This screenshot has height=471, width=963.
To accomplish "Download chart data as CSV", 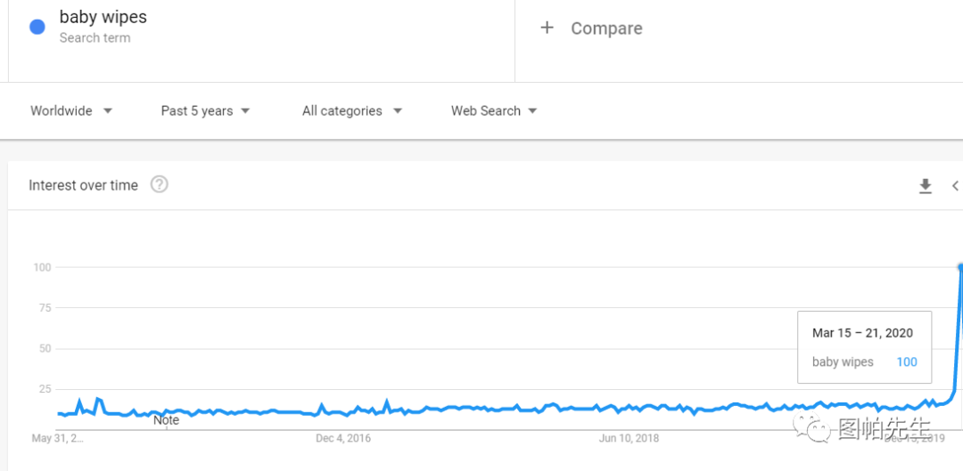I will coord(925,185).
